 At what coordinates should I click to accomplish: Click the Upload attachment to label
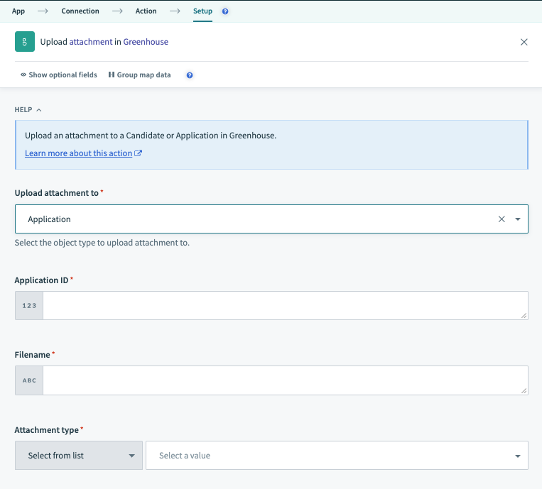(56, 193)
